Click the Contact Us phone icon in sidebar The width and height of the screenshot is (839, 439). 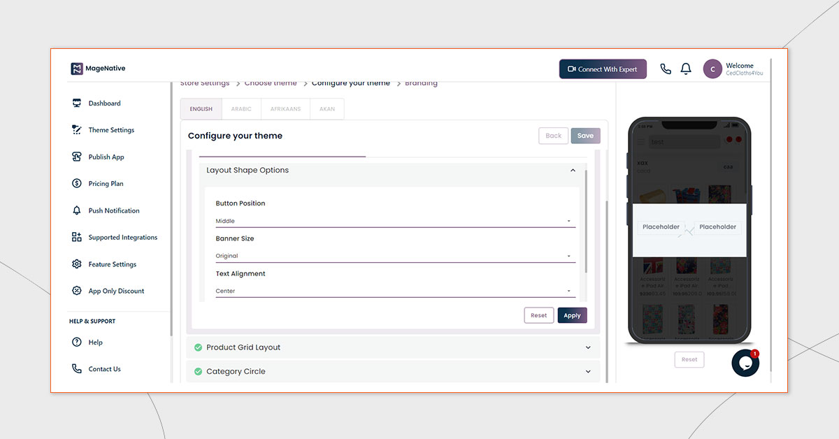(x=77, y=369)
